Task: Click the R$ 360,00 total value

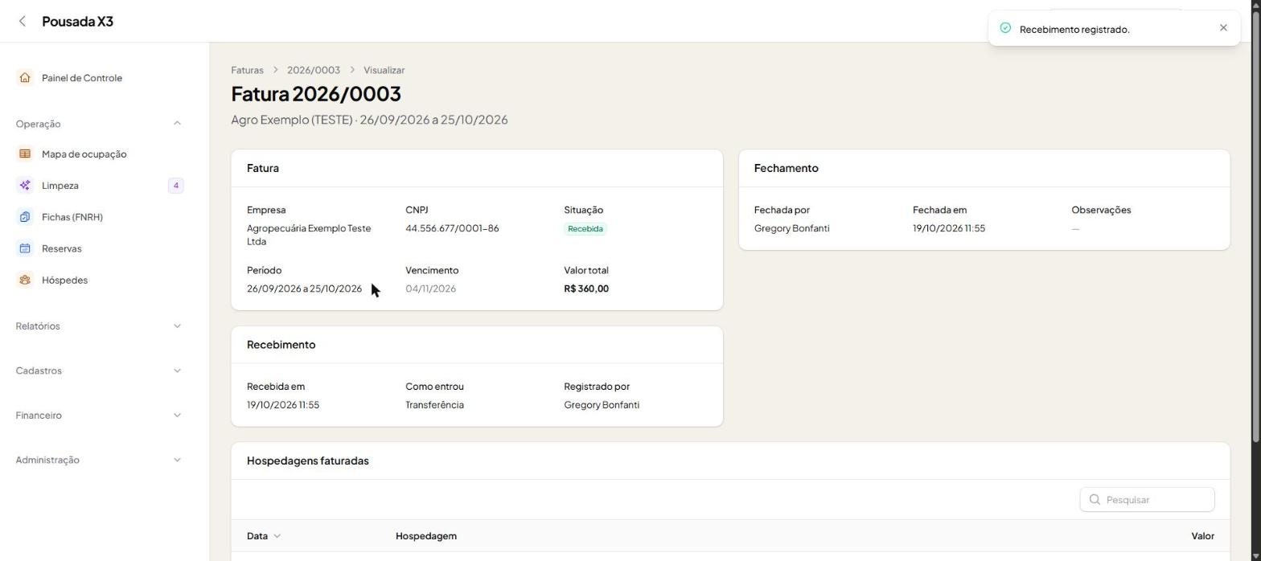Action: click(x=586, y=289)
